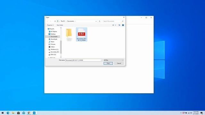Click the taskbar clock and date
The image size is (205, 115).
[196, 113]
